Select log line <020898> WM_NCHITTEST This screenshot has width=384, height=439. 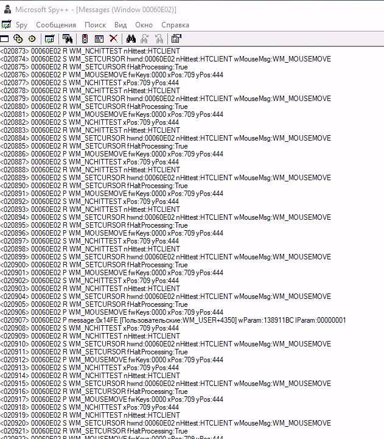[x=90, y=249]
